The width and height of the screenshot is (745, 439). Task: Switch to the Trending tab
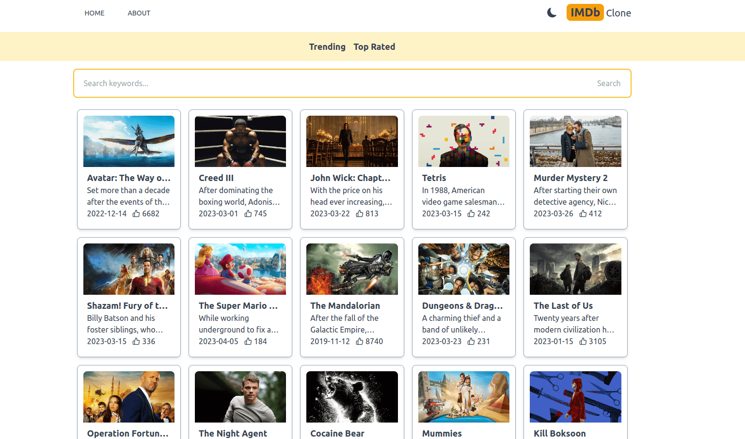(327, 46)
